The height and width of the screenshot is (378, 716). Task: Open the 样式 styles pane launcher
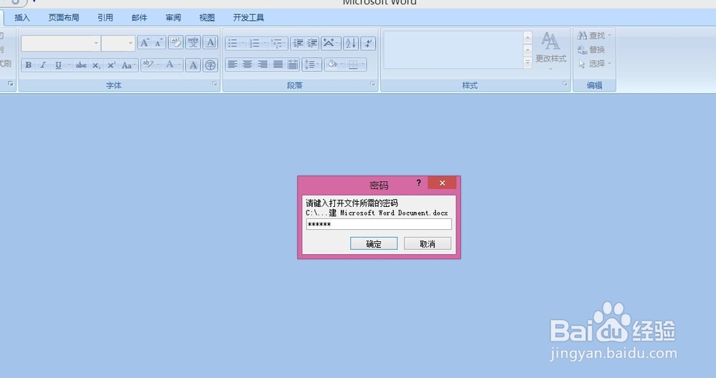point(566,84)
